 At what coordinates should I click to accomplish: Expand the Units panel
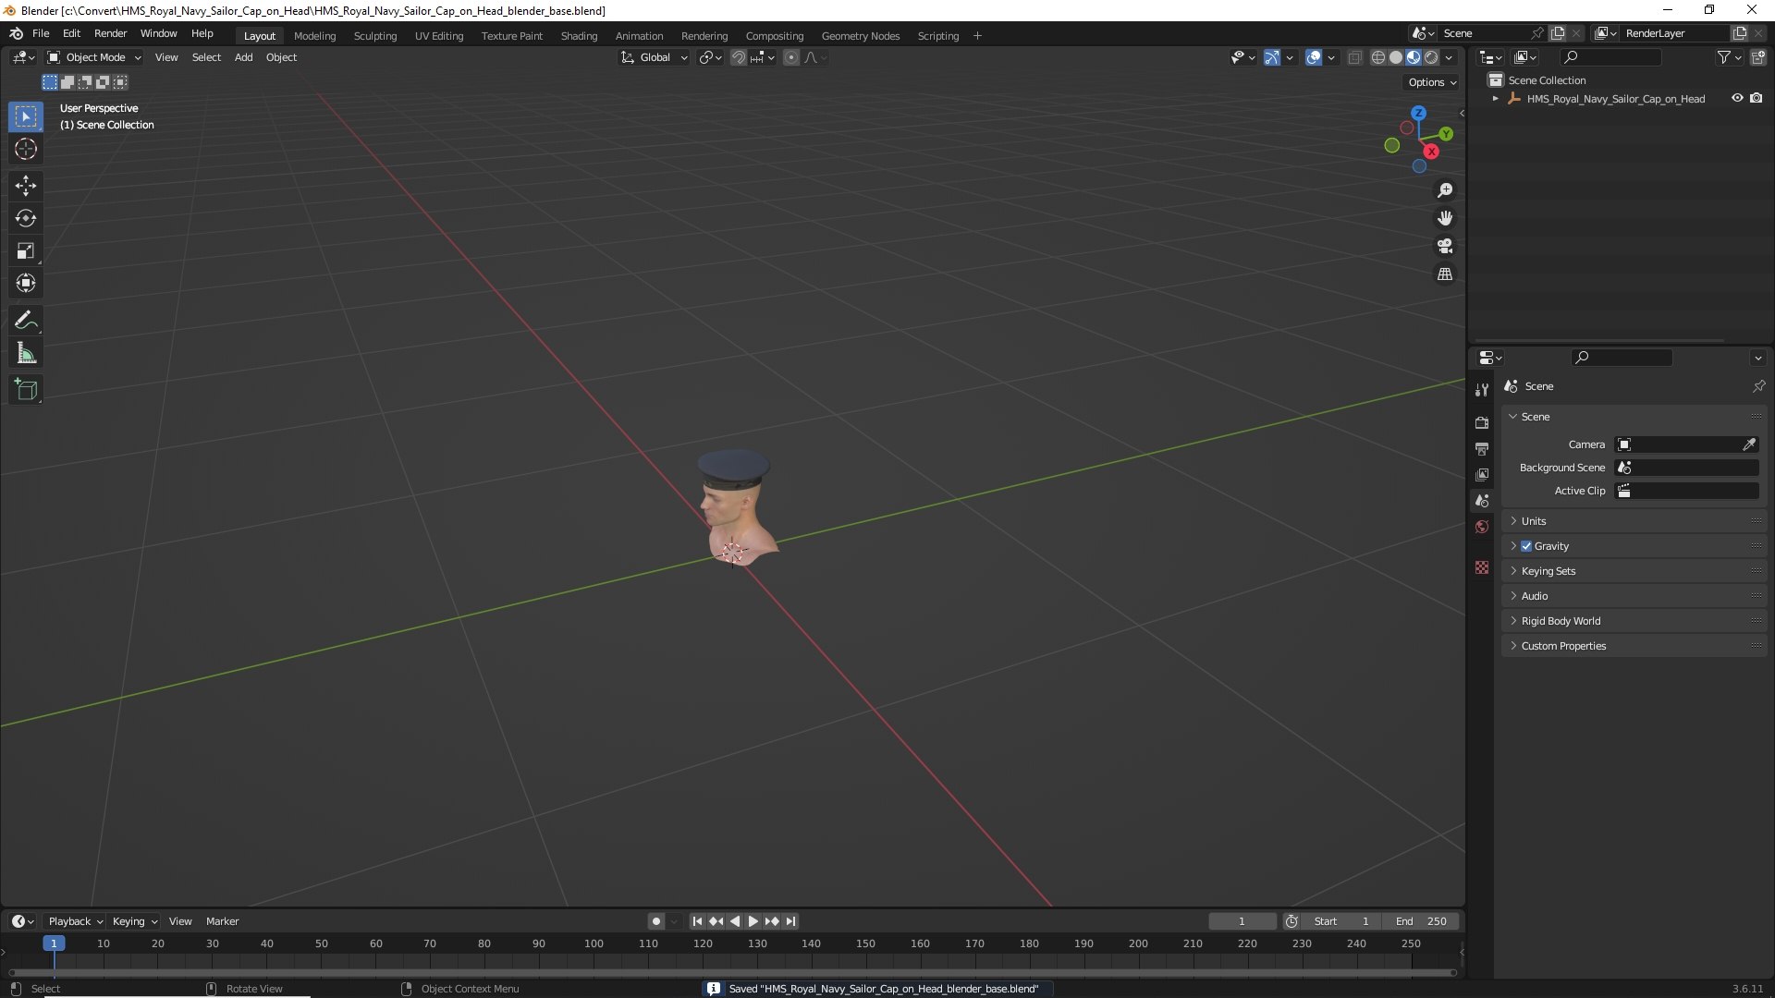[x=1634, y=521]
